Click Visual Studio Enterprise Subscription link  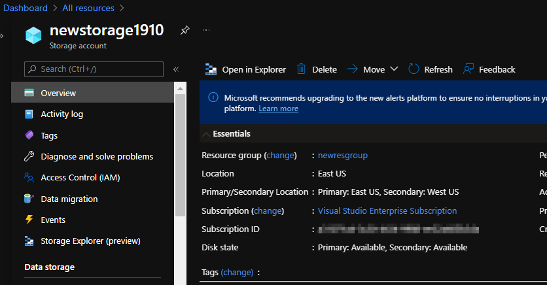[387, 211]
